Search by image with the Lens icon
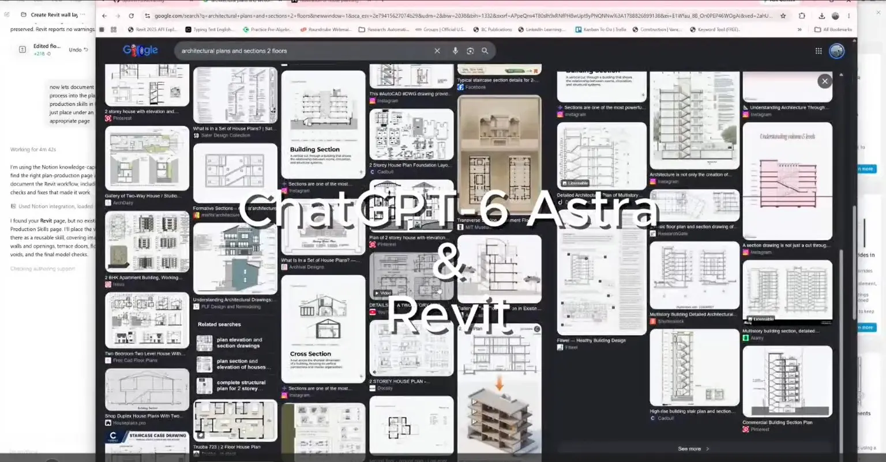The height and width of the screenshot is (462, 886). (470, 51)
